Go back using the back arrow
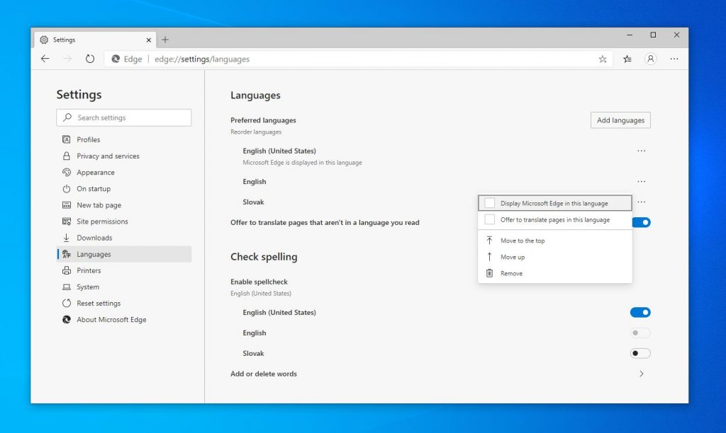The image size is (726, 433). point(45,59)
